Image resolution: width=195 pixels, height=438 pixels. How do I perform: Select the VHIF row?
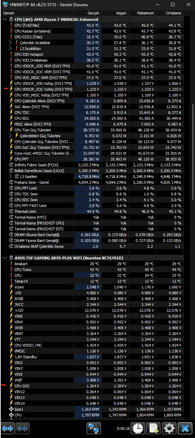(x=92, y=380)
